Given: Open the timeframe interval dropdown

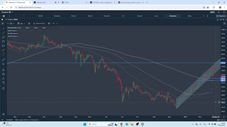Looking at the screenshot, I should (13, 23).
